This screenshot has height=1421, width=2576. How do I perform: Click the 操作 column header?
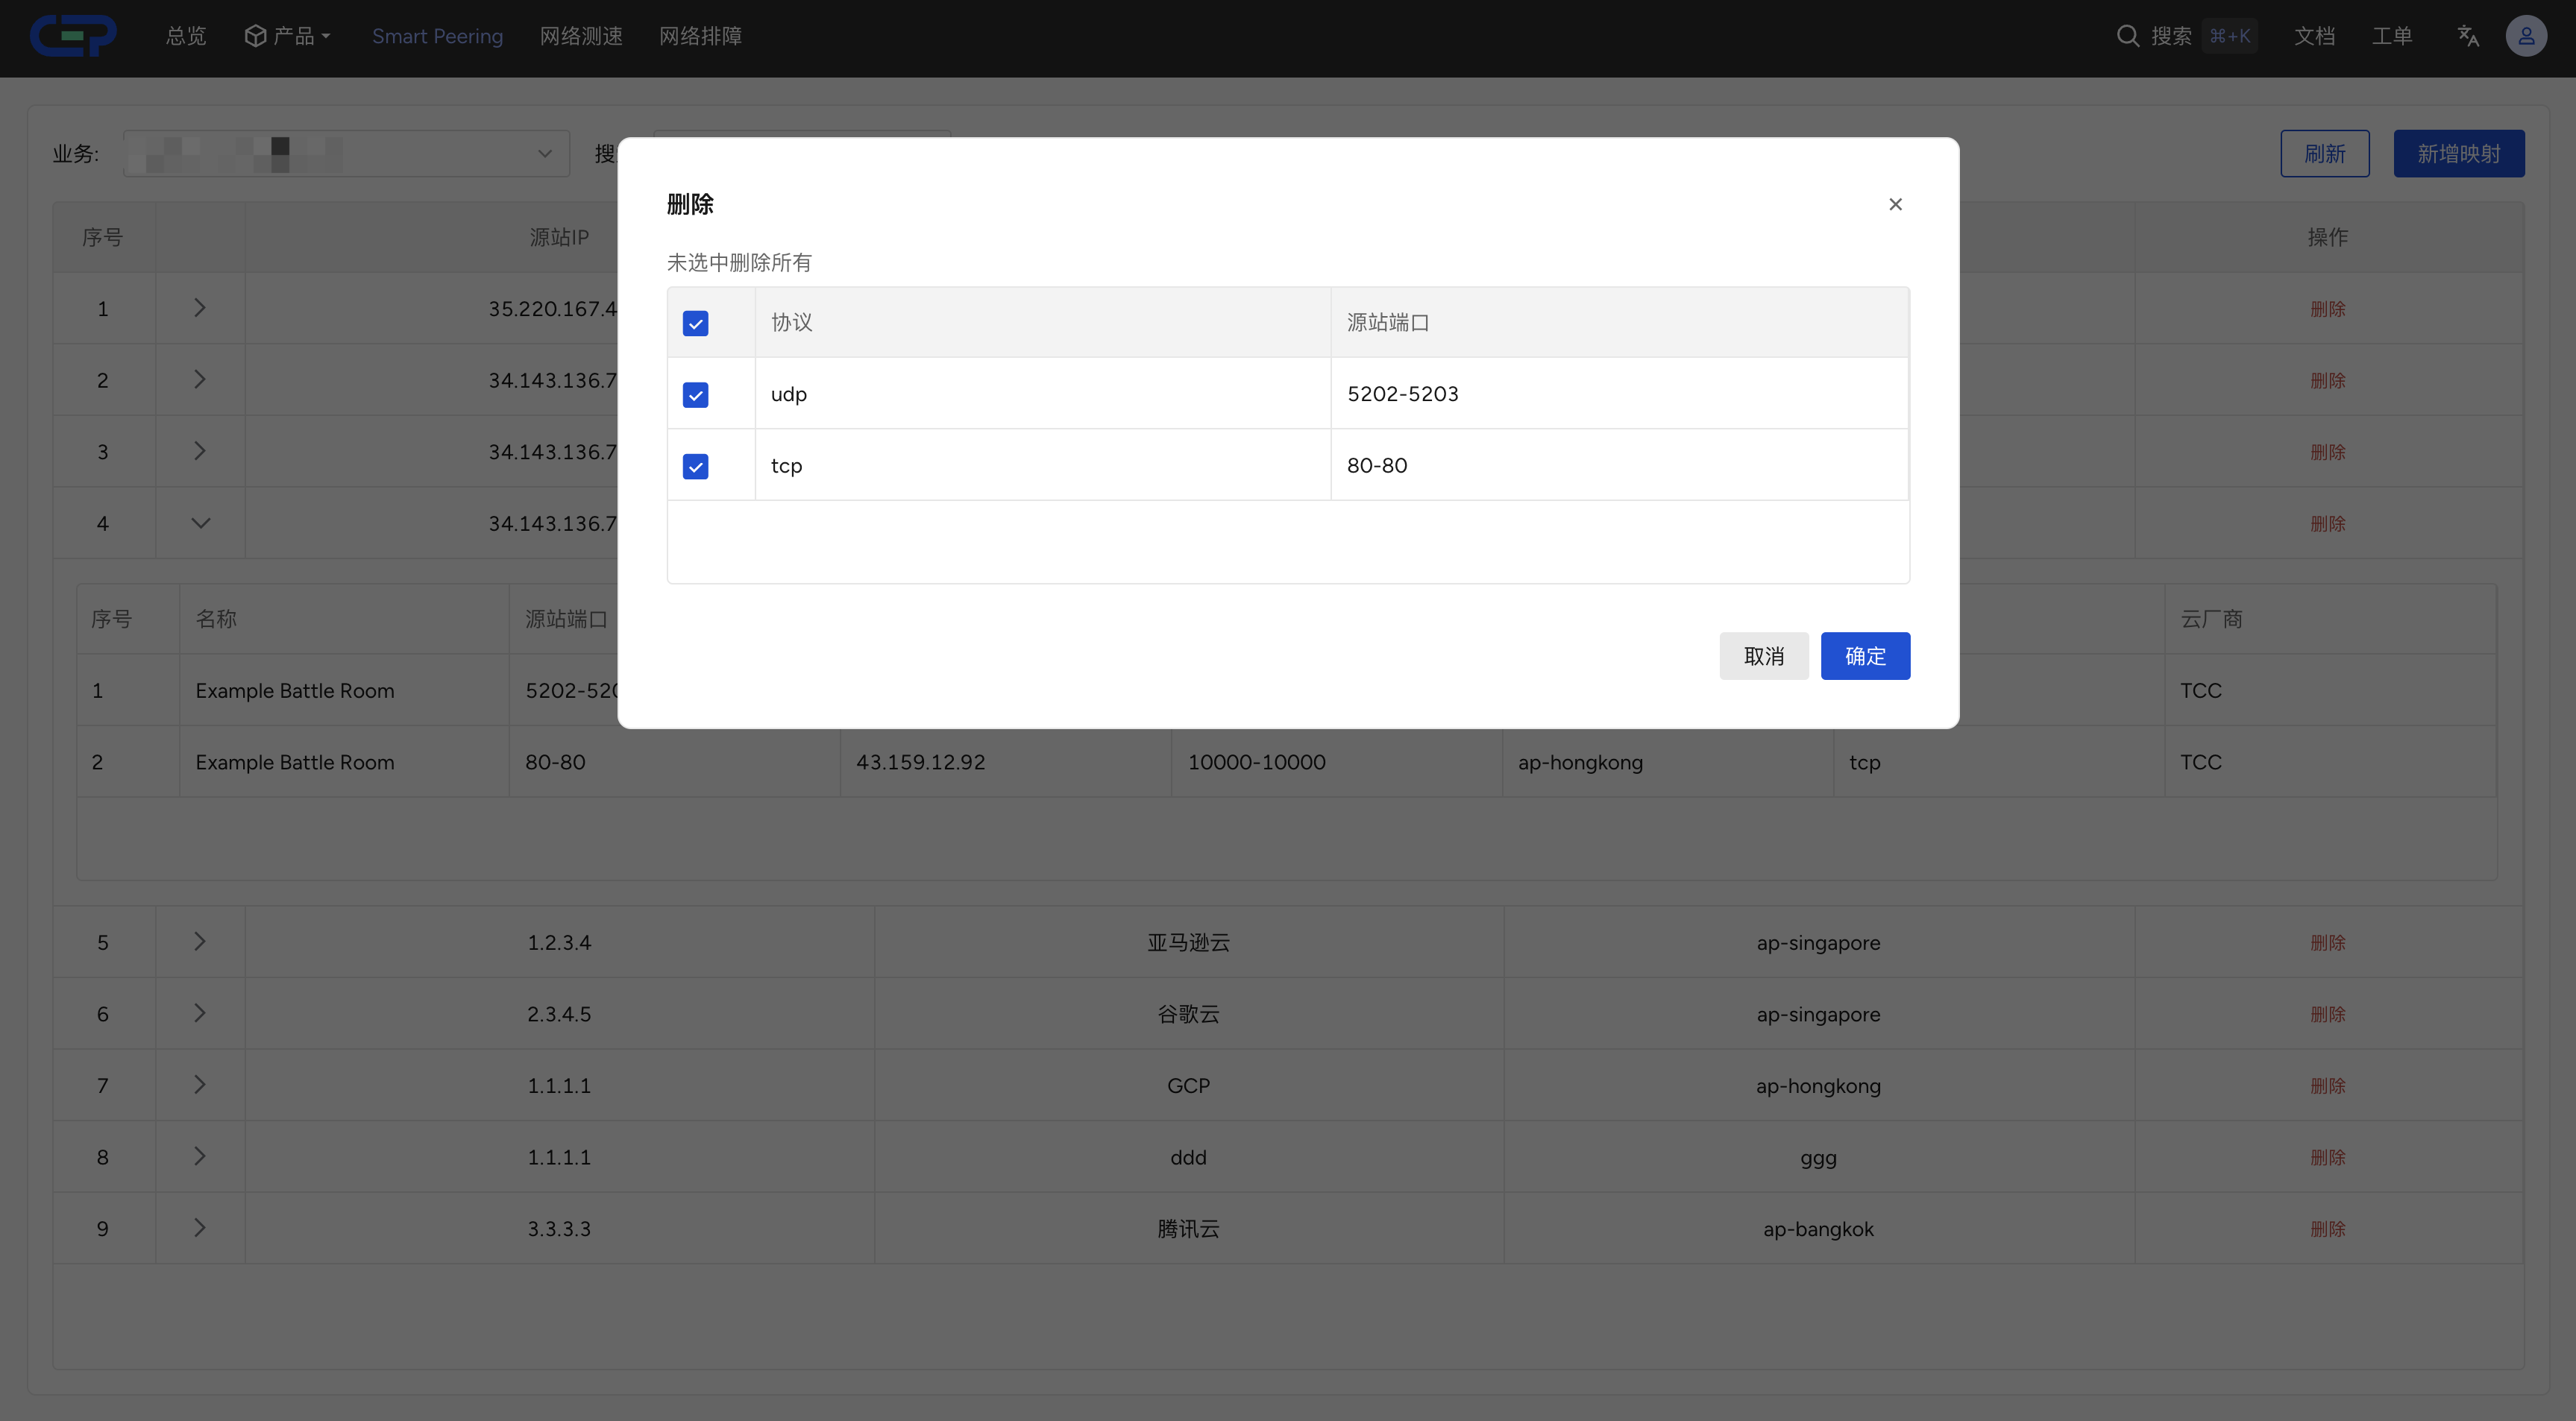[2327, 237]
